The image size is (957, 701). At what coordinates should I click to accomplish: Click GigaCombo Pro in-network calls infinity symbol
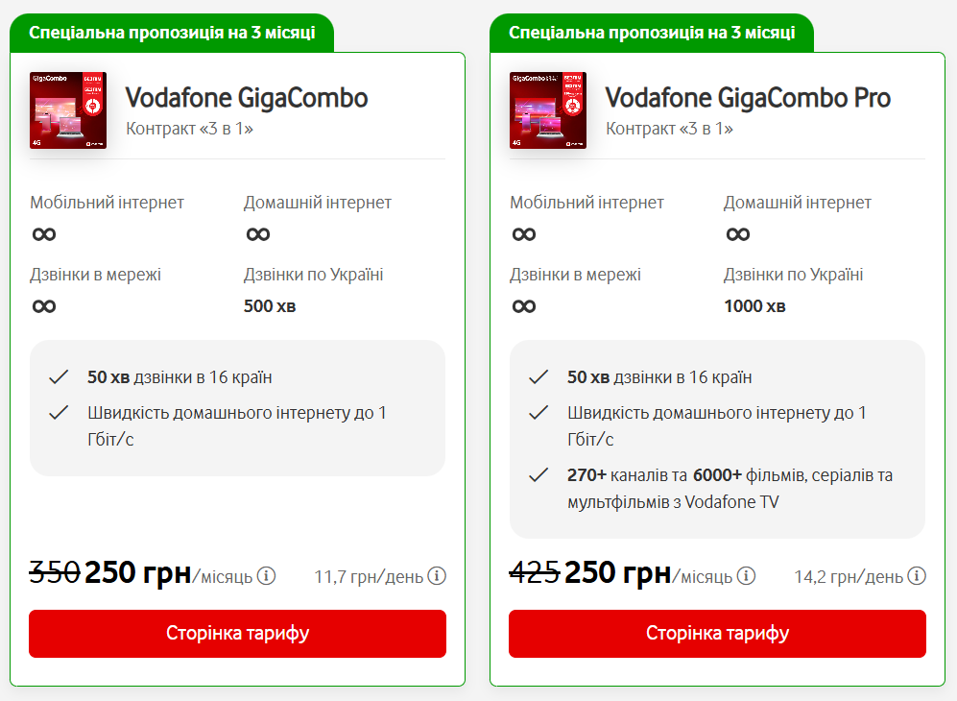(524, 306)
